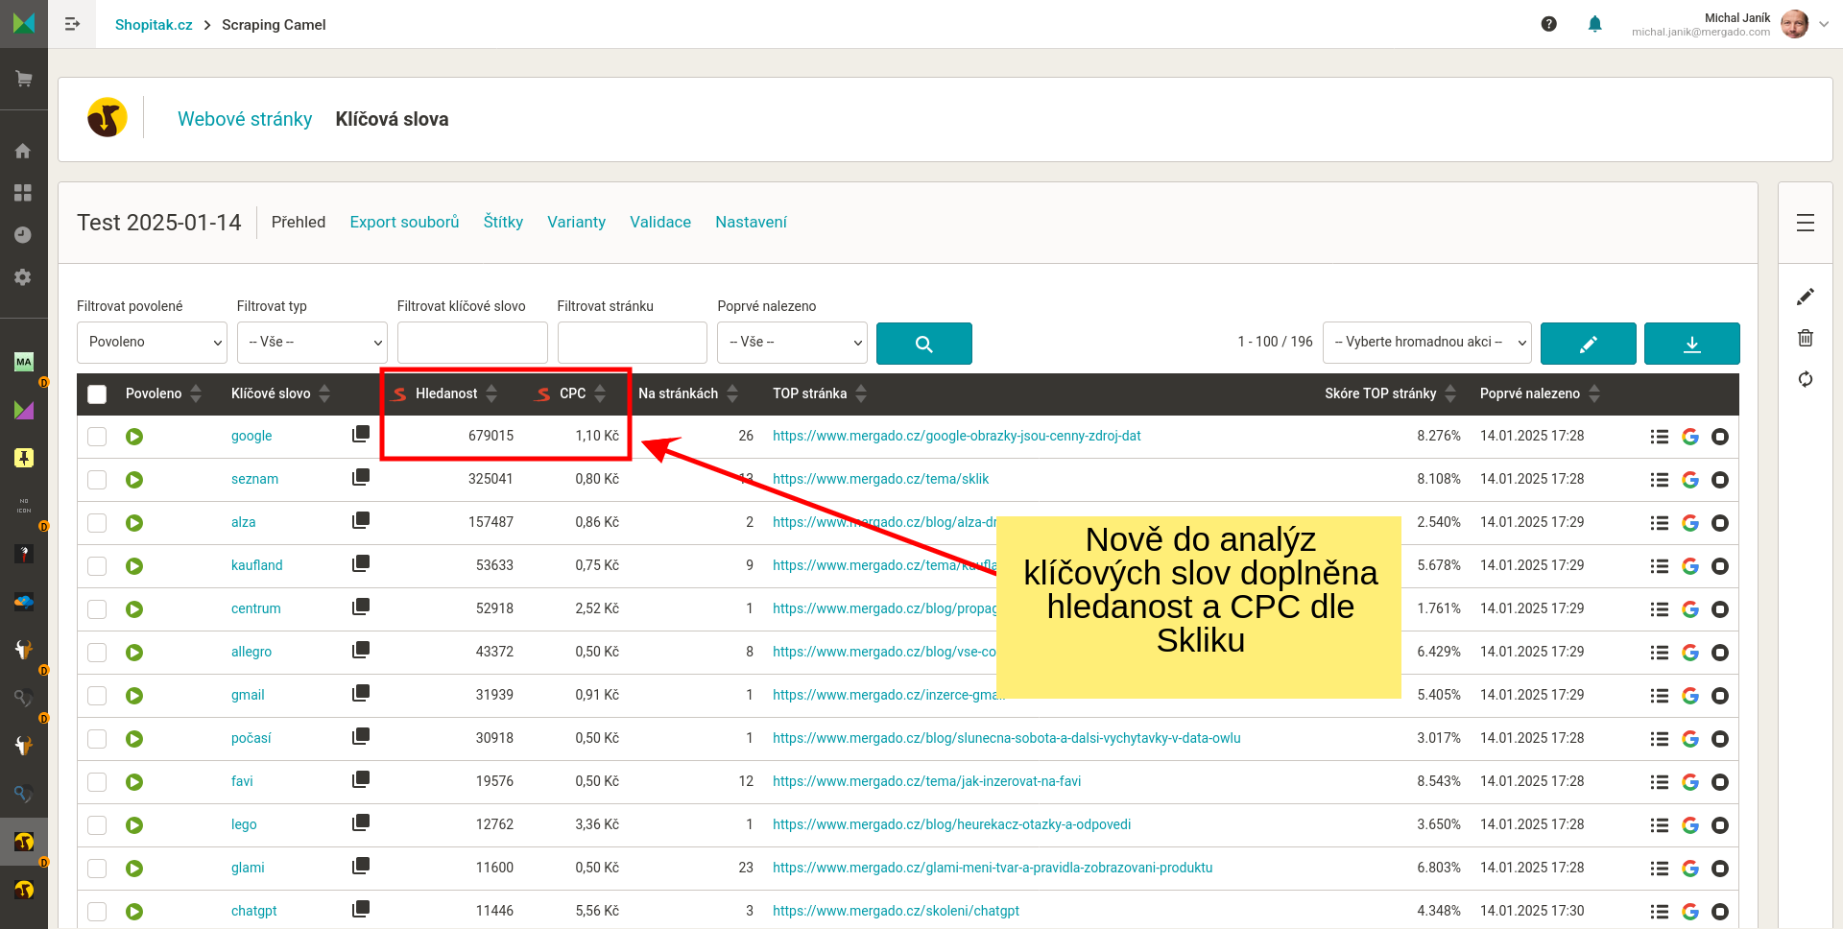
Task: Click the notification bell icon
Action: (x=1594, y=24)
